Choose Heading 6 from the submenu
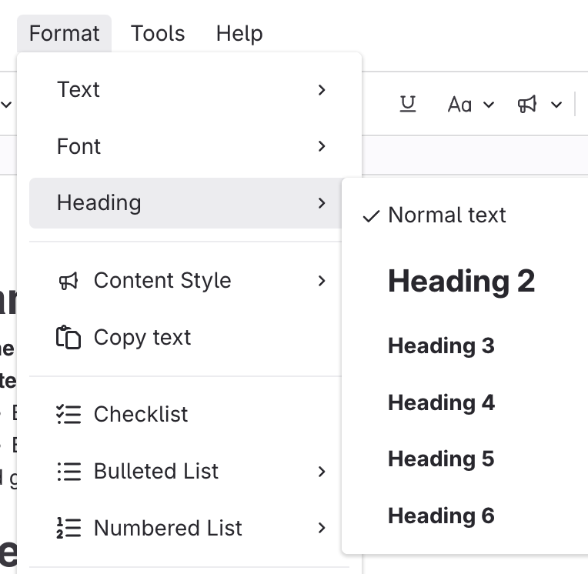 coord(441,516)
